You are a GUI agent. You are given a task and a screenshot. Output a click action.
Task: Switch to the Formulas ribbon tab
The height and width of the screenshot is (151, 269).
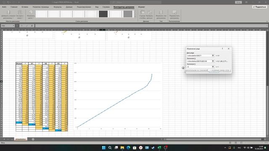click(58, 7)
